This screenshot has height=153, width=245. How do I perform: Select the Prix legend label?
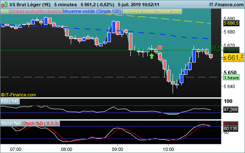tap(5, 12)
